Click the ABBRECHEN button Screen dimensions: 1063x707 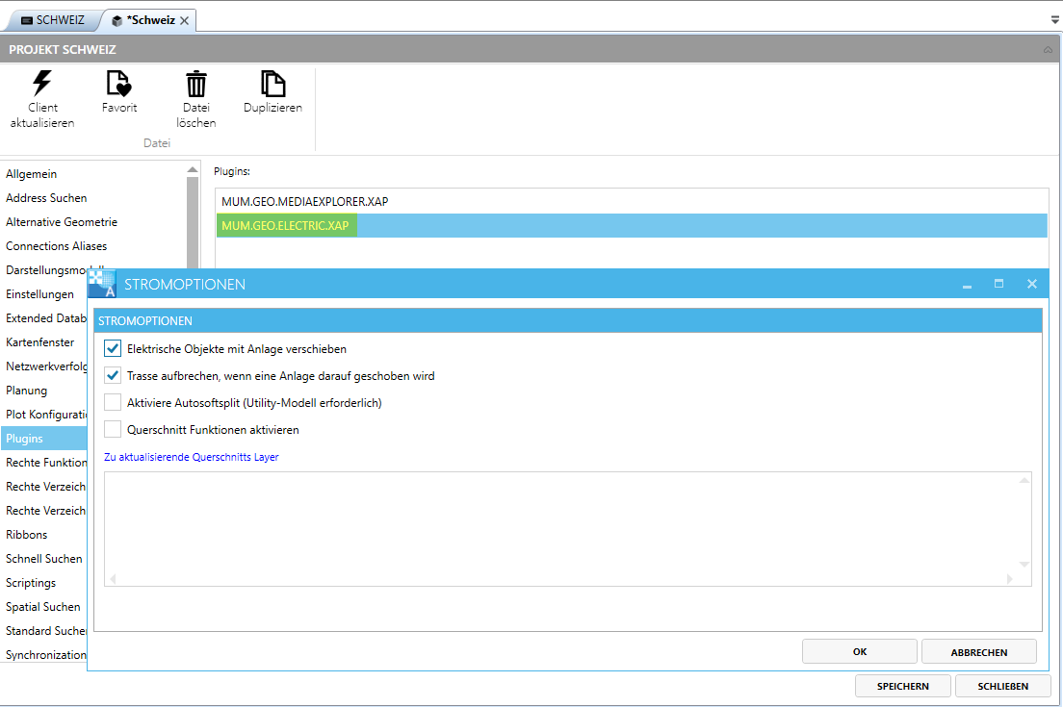click(979, 651)
